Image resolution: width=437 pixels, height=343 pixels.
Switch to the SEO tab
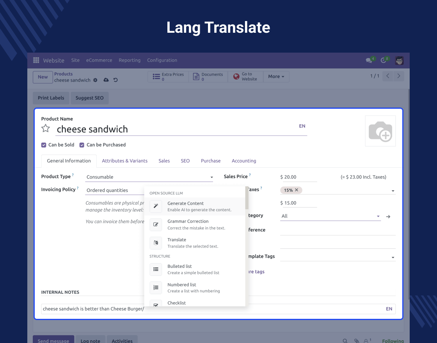(185, 161)
